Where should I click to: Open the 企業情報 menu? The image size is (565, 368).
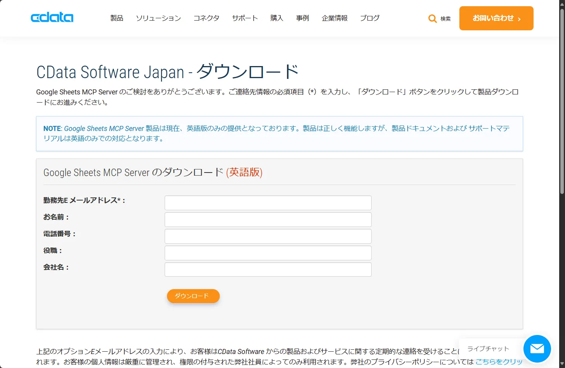click(x=335, y=18)
